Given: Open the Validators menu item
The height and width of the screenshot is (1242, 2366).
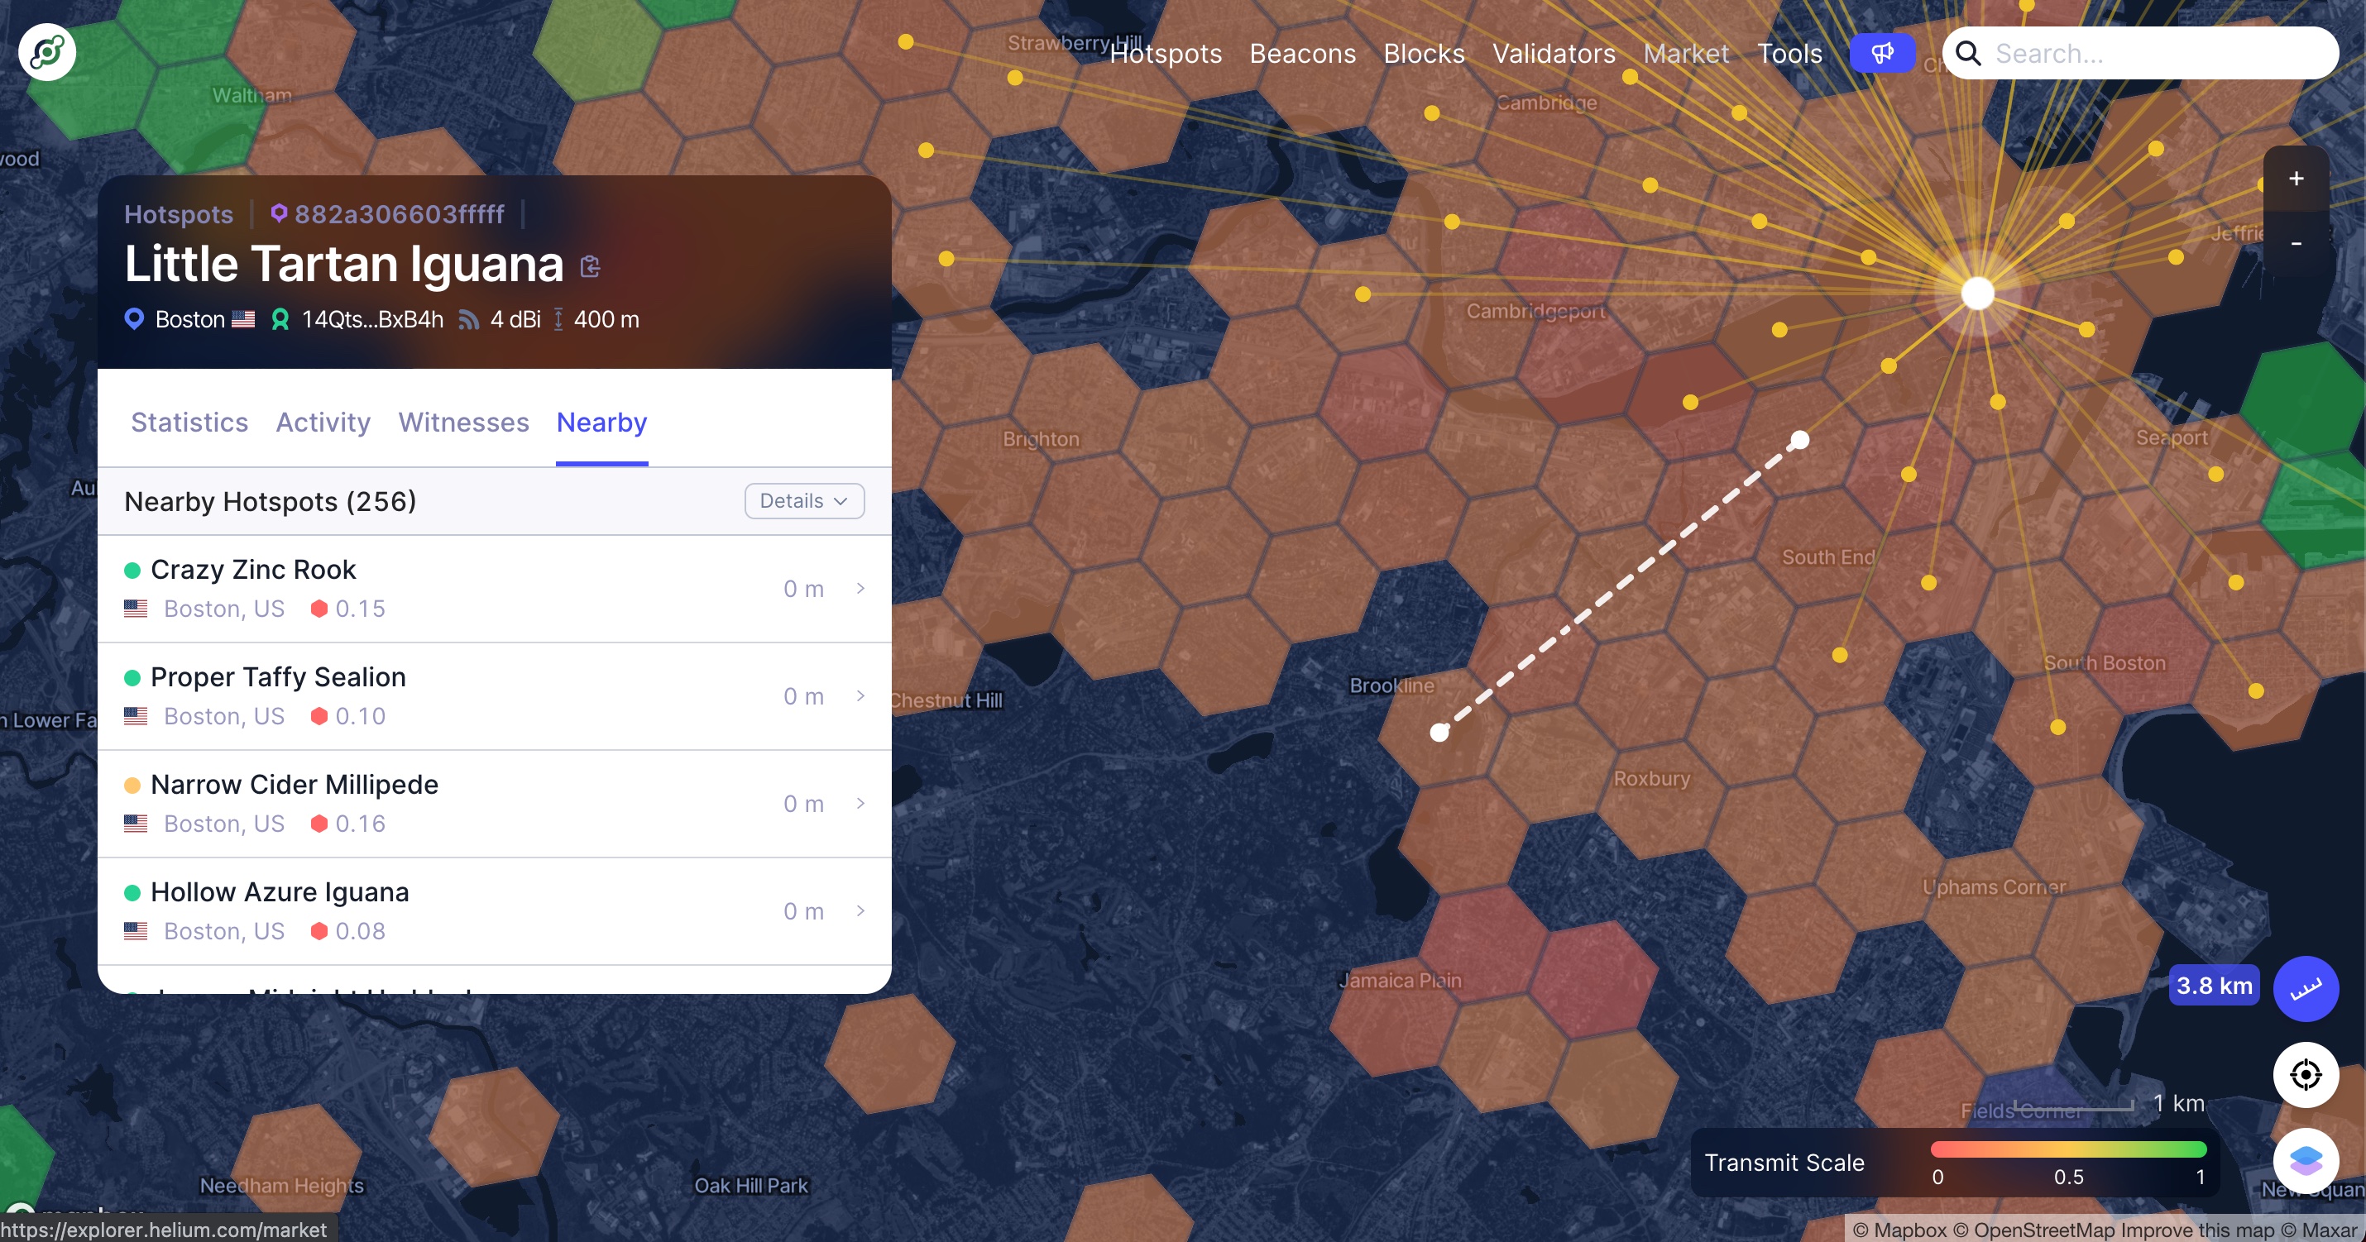Looking at the screenshot, I should pos(1553,54).
